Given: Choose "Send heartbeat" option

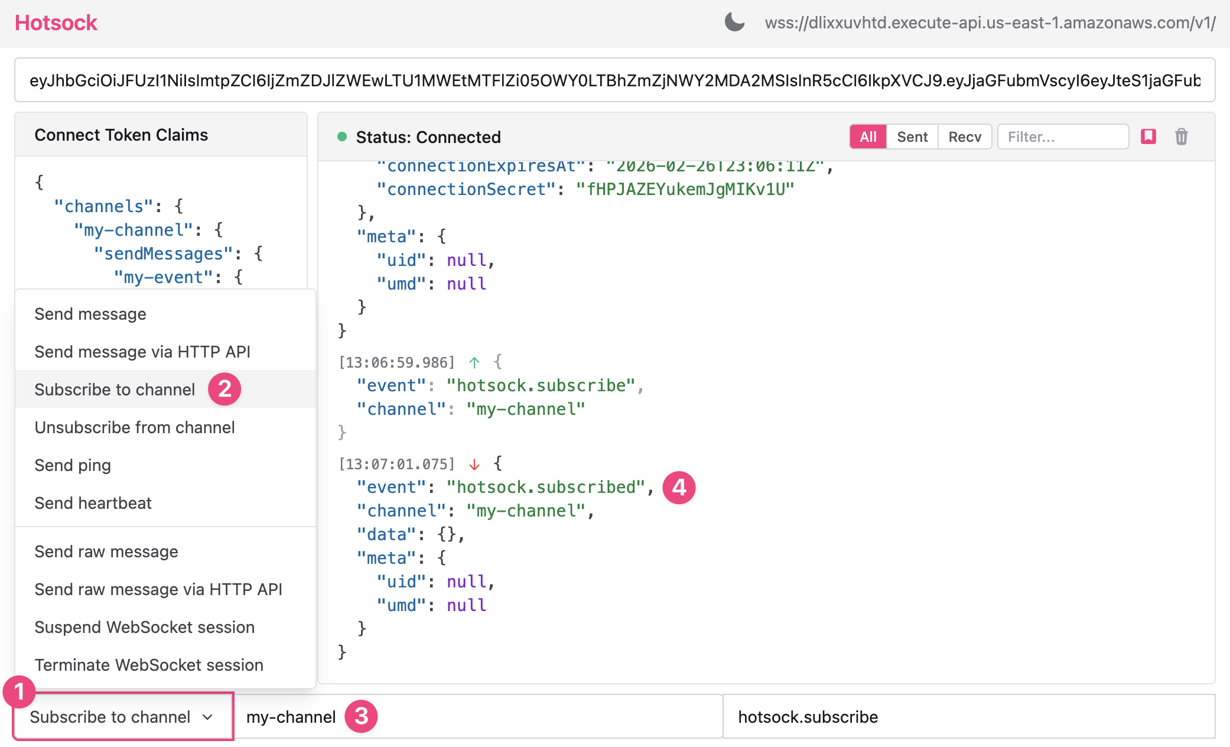Looking at the screenshot, I should click(x=93, y=503).
